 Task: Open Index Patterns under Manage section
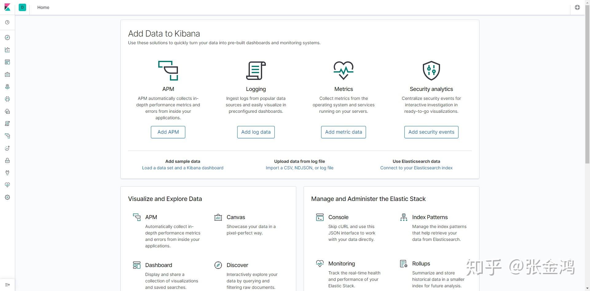point(430,217)
